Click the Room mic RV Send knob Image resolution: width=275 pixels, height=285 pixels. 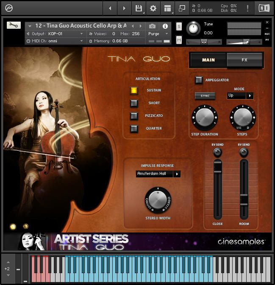(x=244, y=152)
